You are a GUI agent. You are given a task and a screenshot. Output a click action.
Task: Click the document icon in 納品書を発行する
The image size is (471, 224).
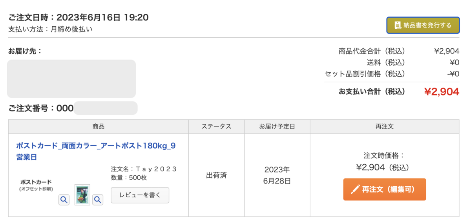click(398, 25)
